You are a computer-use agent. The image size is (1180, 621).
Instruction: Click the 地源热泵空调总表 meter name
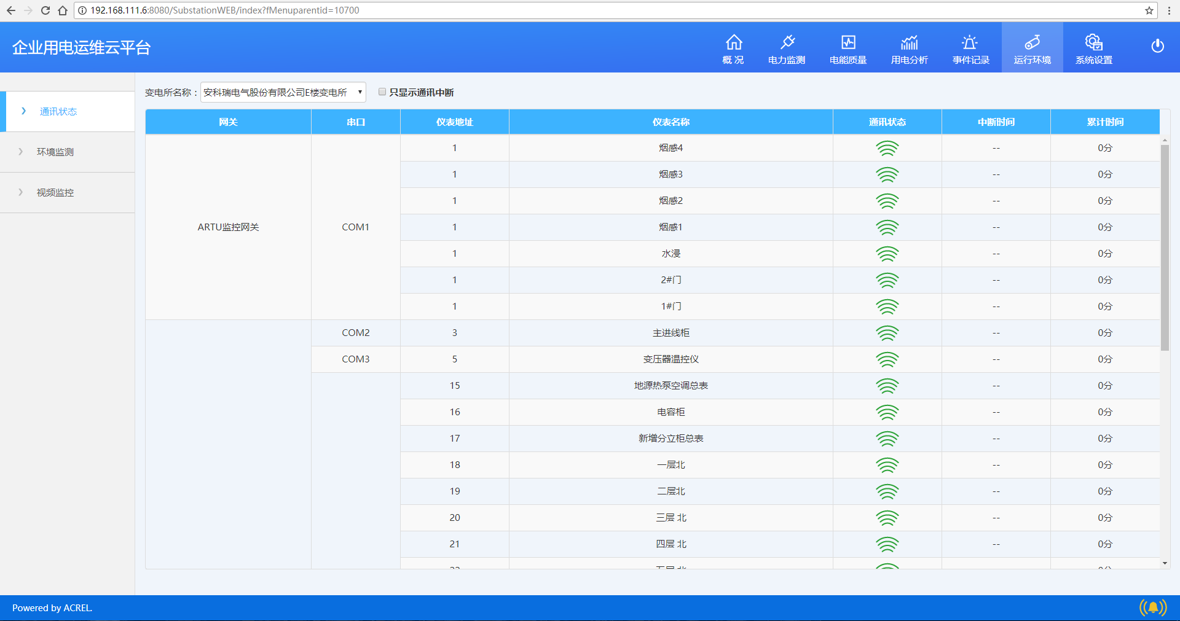671,386
